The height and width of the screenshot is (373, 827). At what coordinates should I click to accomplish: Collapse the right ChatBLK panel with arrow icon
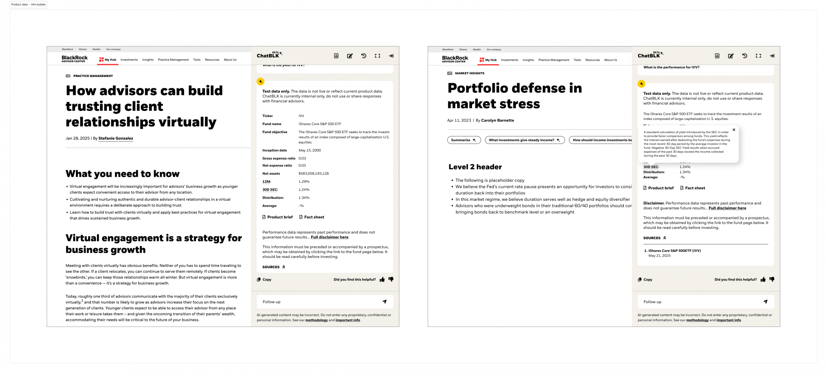click(x=772, y=56)
